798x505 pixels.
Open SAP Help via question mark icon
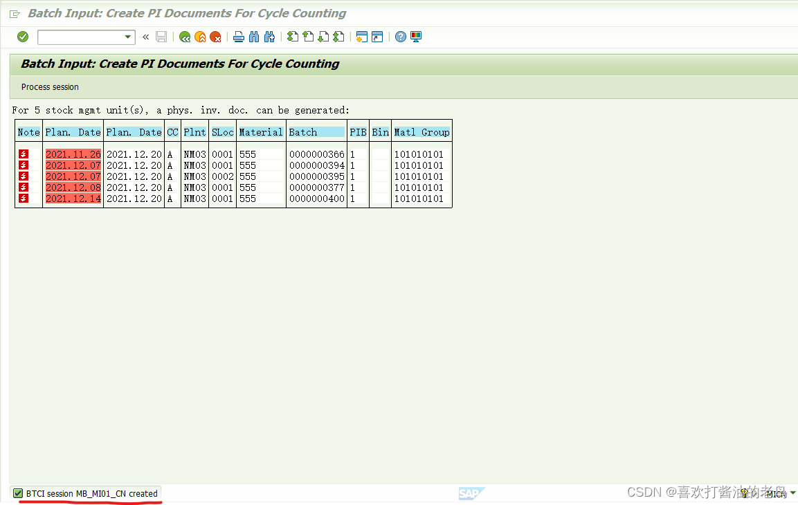pyautogui.click(x=400, y=37)
